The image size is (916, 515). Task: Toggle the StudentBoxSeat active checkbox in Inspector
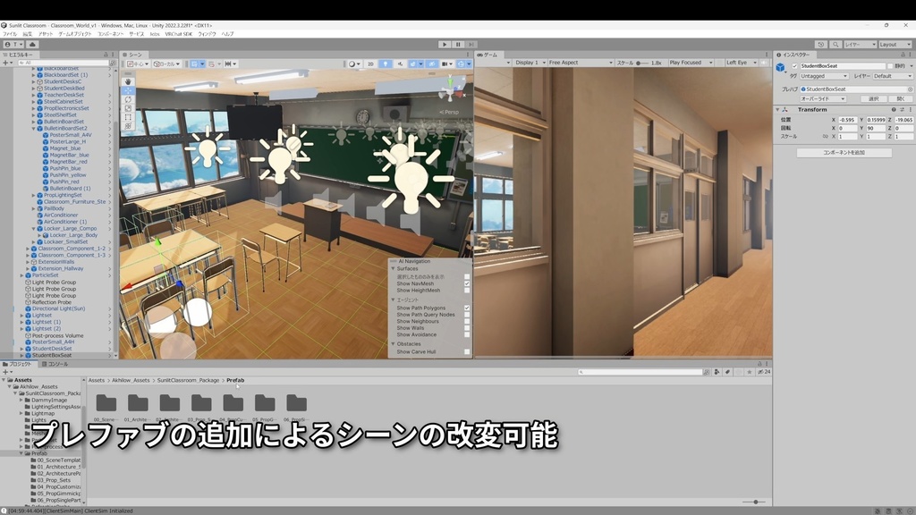click(x=794, y=66)
